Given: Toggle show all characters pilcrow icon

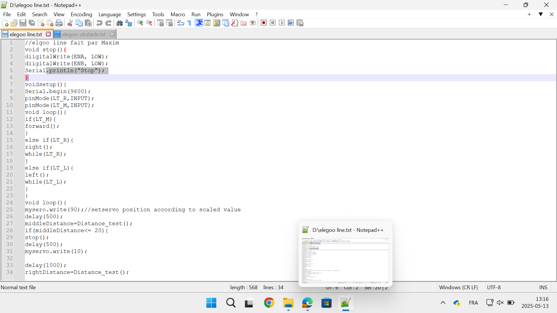Looking at the screenshot, I should click(x=189, y=23).
